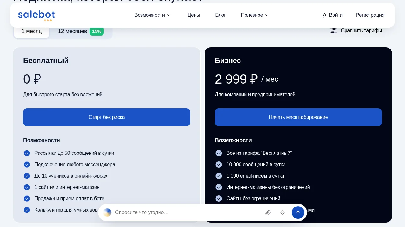Expand the Возможности navigation menu
The image size is (405, 227).
(x=153, y=15)
